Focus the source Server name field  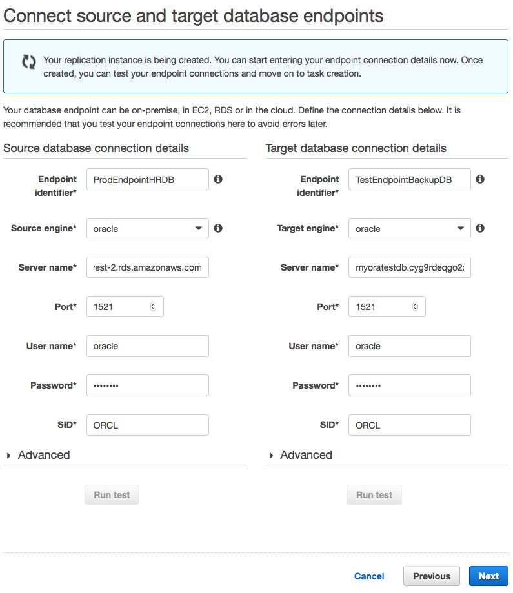147,267
